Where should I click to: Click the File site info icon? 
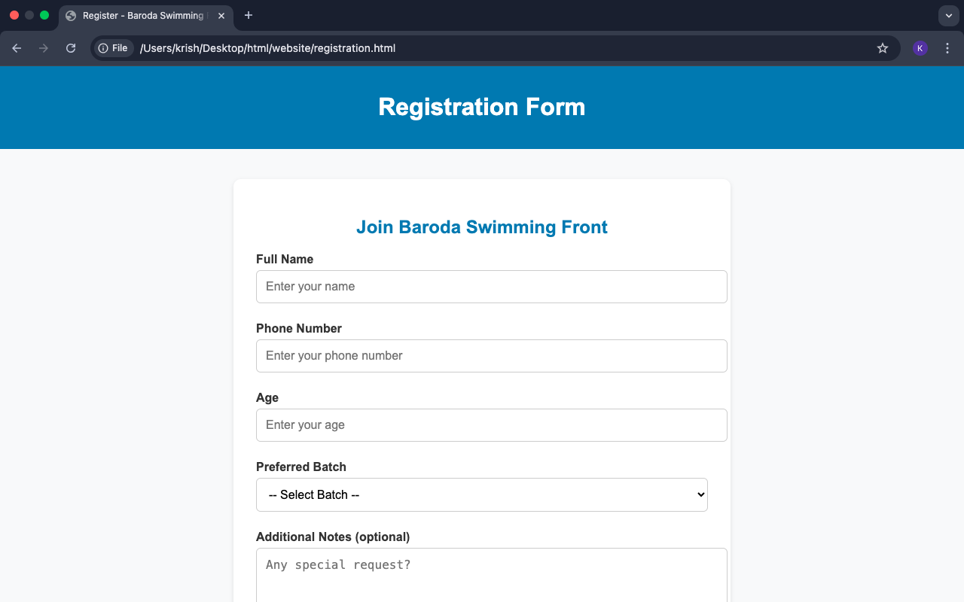(x=114, y=48)
